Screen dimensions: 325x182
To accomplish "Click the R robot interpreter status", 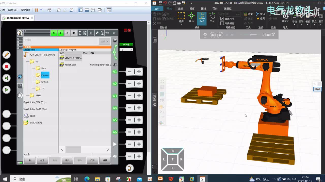I will (x=67, y=33).
